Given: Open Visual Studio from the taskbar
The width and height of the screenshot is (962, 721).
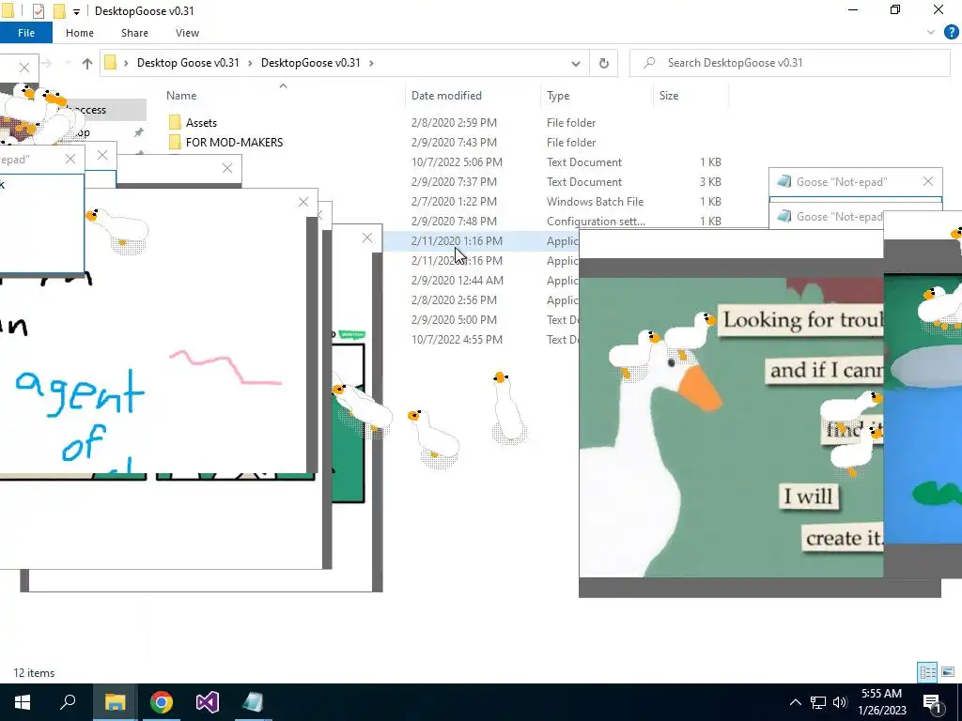Looking at the screenshot, I should pos(208,702).
